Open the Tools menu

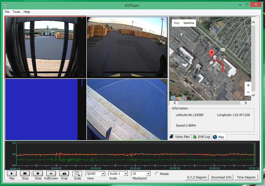17,12
